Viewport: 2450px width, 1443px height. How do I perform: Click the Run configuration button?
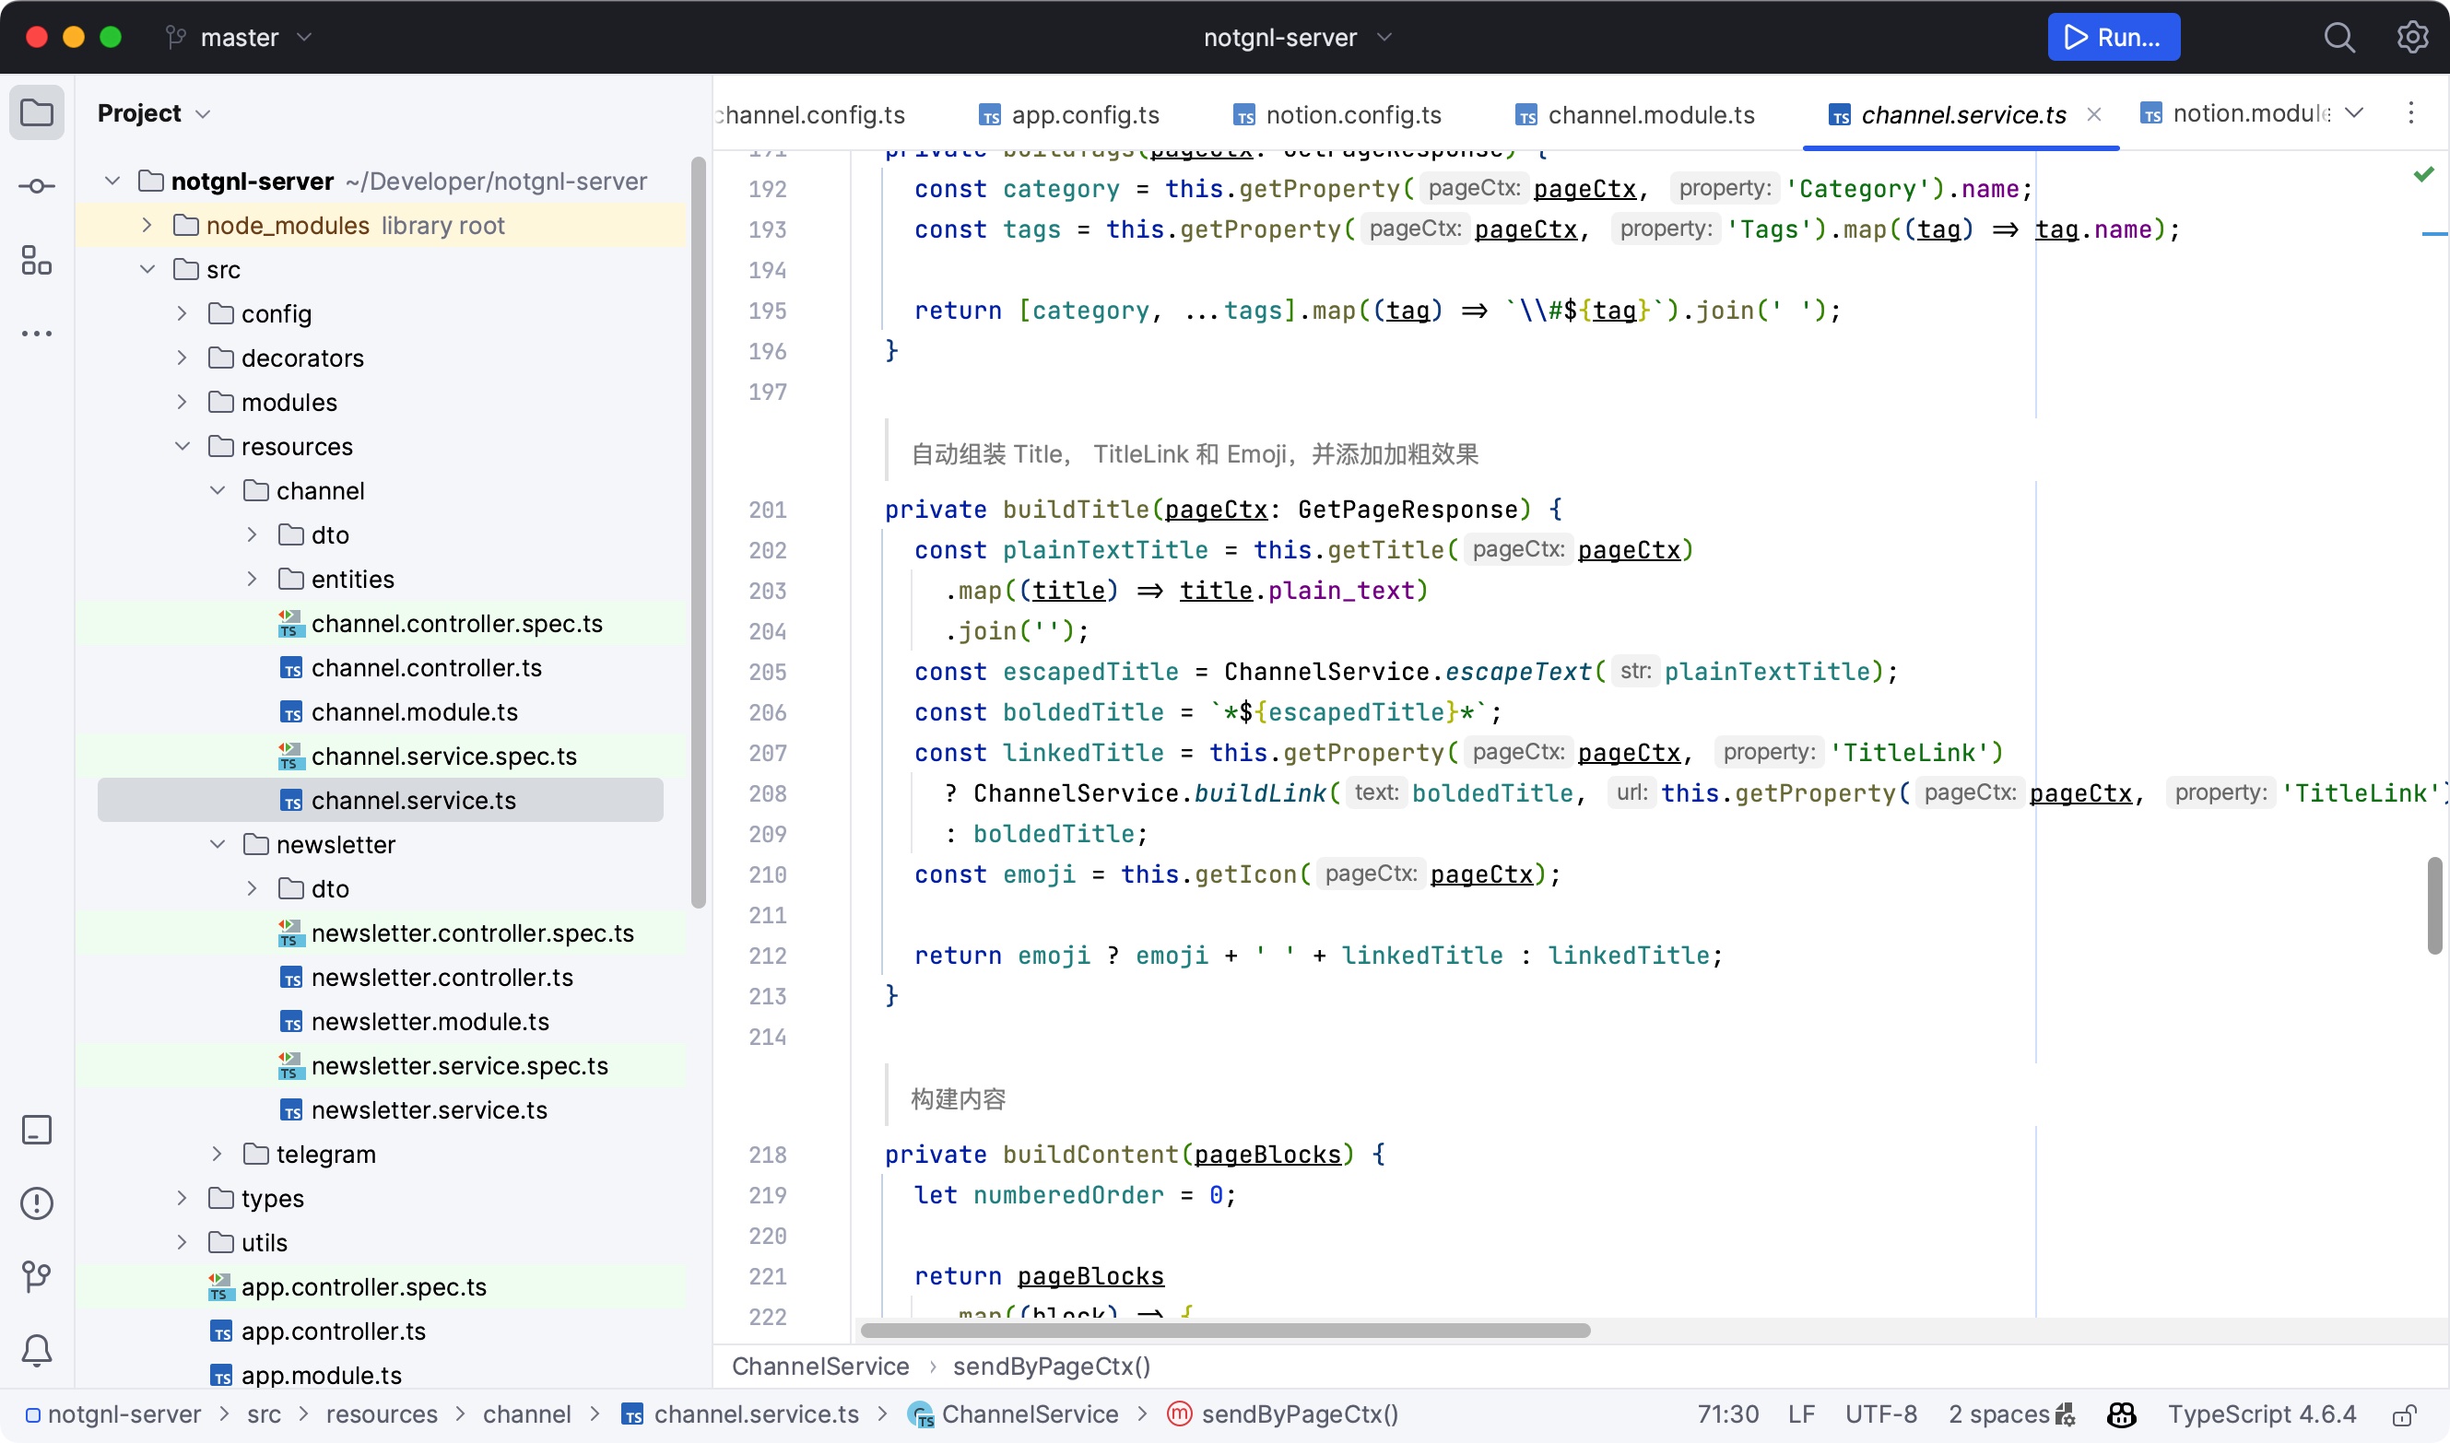pos(2114,37)
